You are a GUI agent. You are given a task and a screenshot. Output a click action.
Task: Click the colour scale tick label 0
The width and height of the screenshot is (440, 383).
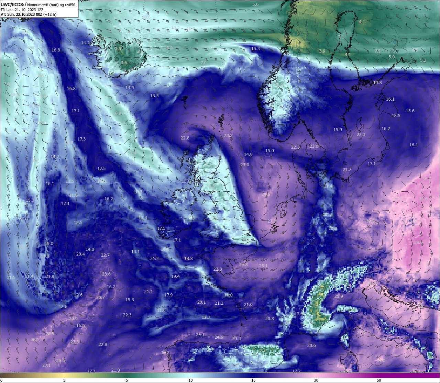click(x=1, y=380)
